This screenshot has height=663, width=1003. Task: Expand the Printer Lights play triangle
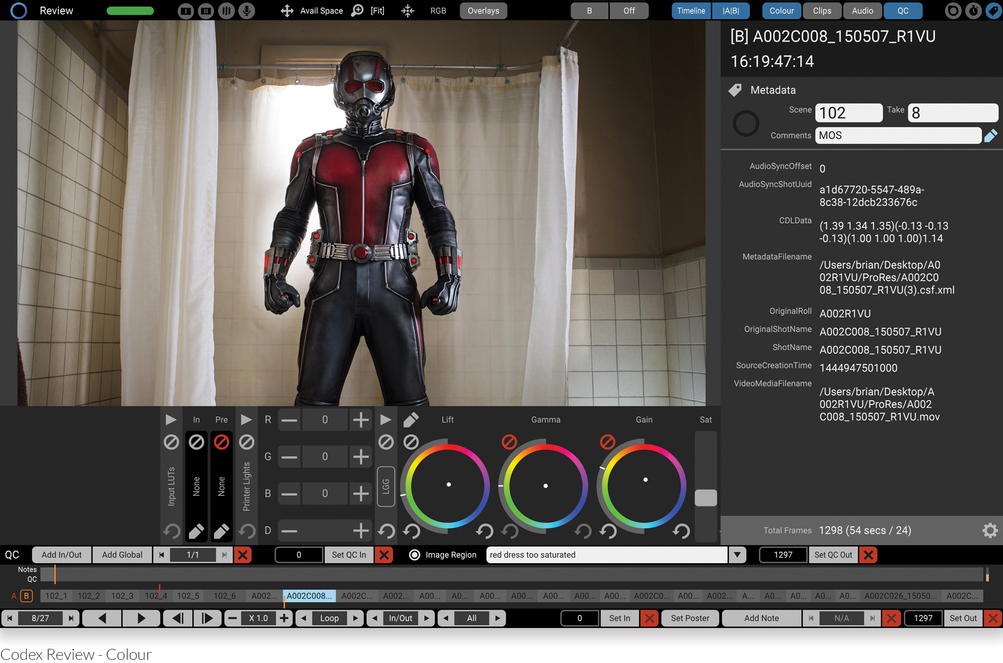coord(246,420)
